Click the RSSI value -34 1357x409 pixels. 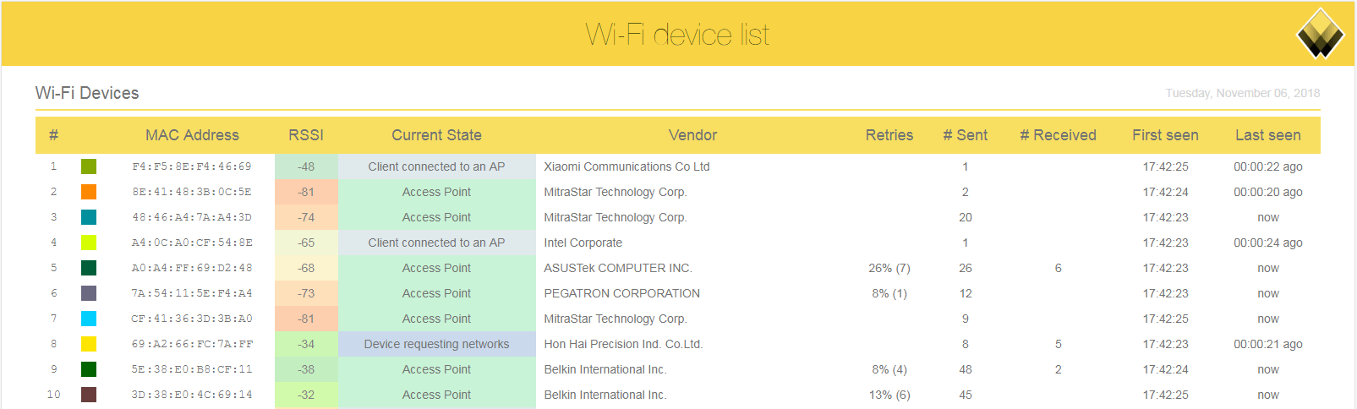click(306, 344)
